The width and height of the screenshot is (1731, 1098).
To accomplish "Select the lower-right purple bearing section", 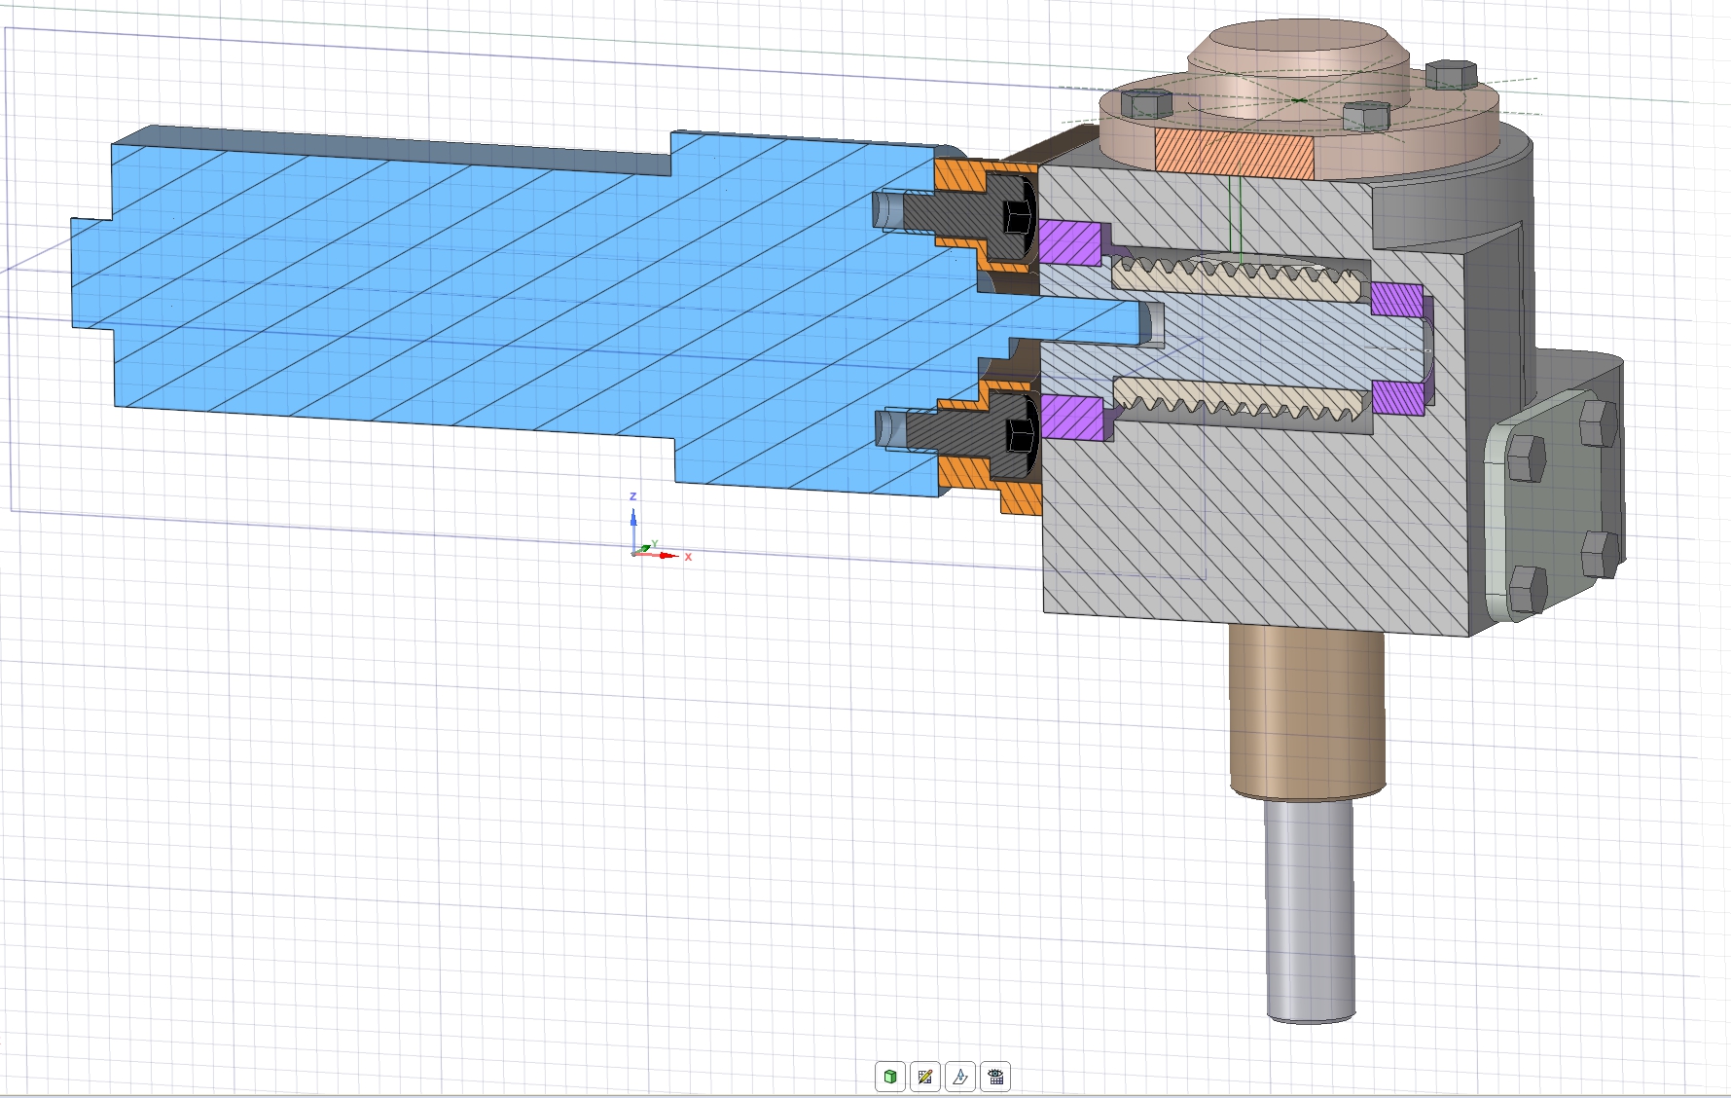I will coord(1399,396).
